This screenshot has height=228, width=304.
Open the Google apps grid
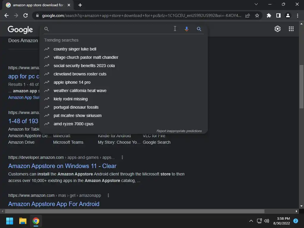coord(291,29)
